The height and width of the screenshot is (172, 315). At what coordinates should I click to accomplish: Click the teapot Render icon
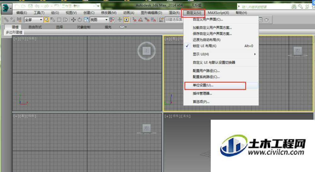point(267,20)
